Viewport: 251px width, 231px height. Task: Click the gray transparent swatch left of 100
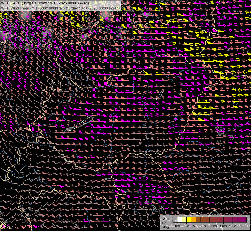coord(175,219)
